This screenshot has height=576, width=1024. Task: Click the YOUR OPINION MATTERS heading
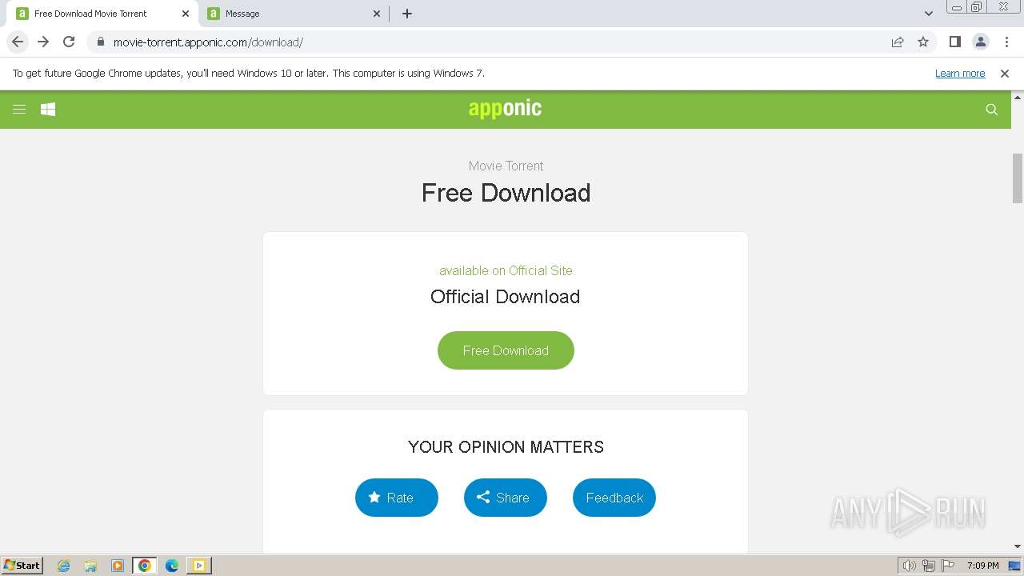[x=506, y=447]
